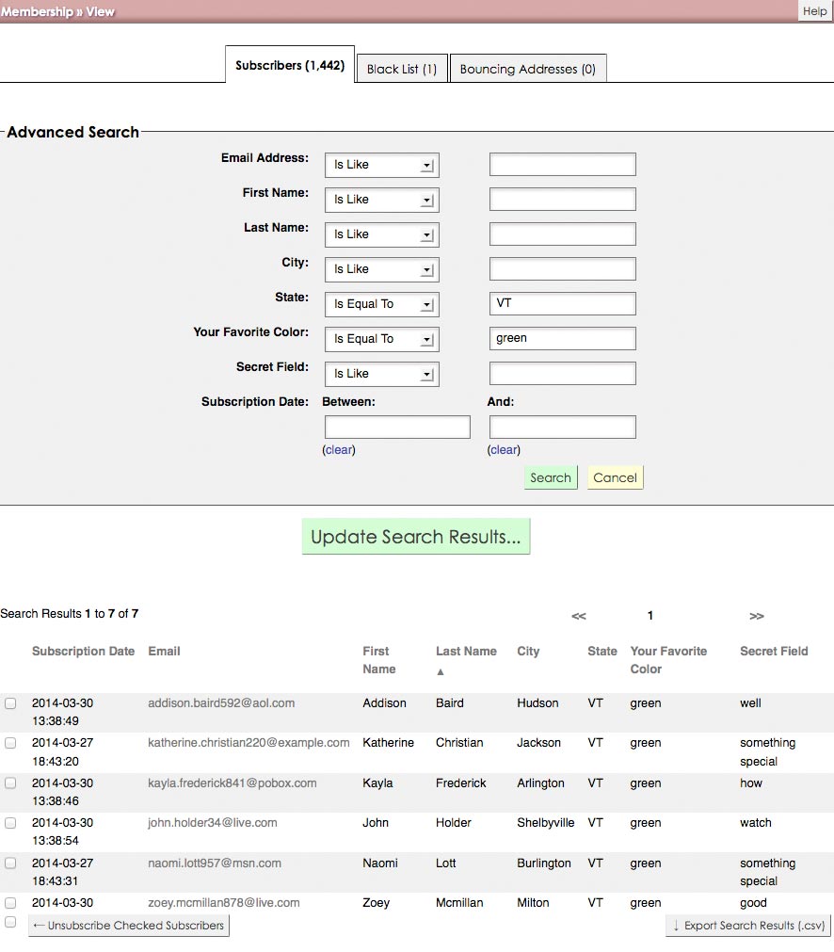Open Email Address match type dropdown

coord(382,165)
